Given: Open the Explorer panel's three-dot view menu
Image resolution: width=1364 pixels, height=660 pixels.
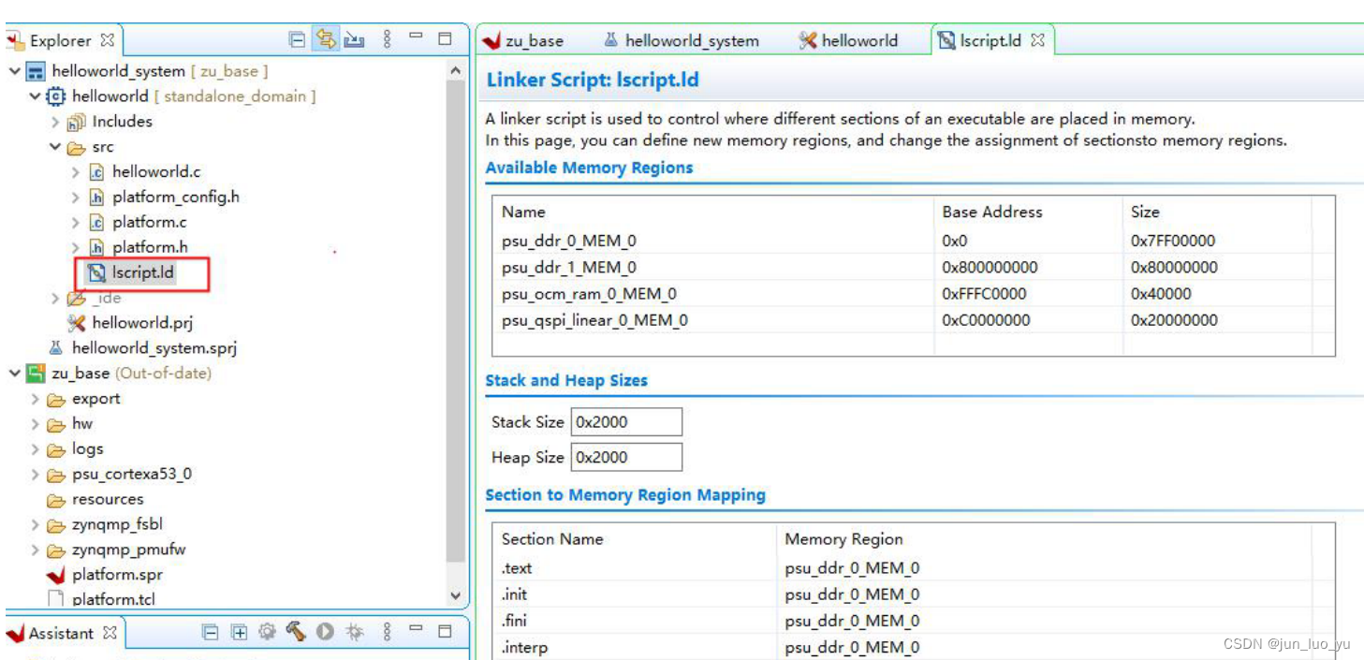Looking at the screenshot, I should 387,39.
